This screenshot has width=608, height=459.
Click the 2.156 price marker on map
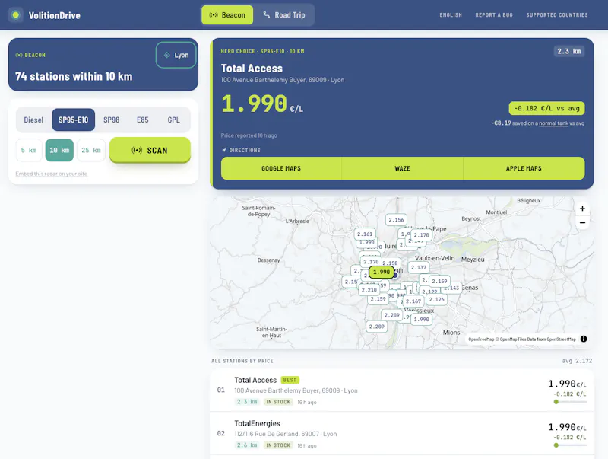(396, 220)
